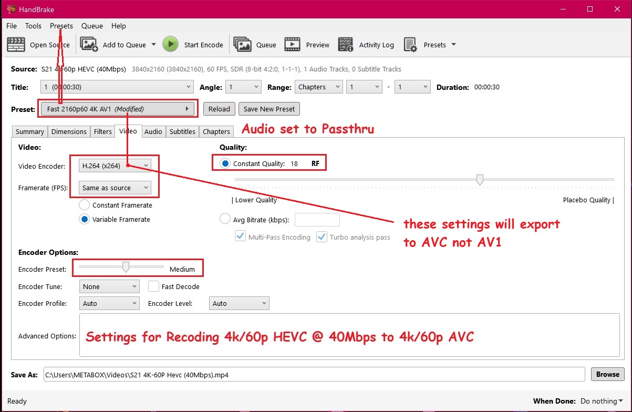The width and height of the screenshot is (632, 412).
Task: Open the Queue via its photos icon
Action: pyautogui.click(x=242, y=45)
